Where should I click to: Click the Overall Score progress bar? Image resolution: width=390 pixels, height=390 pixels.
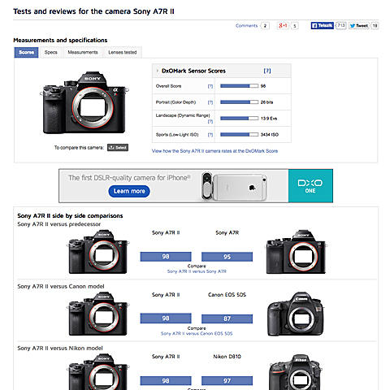[239, 86]
